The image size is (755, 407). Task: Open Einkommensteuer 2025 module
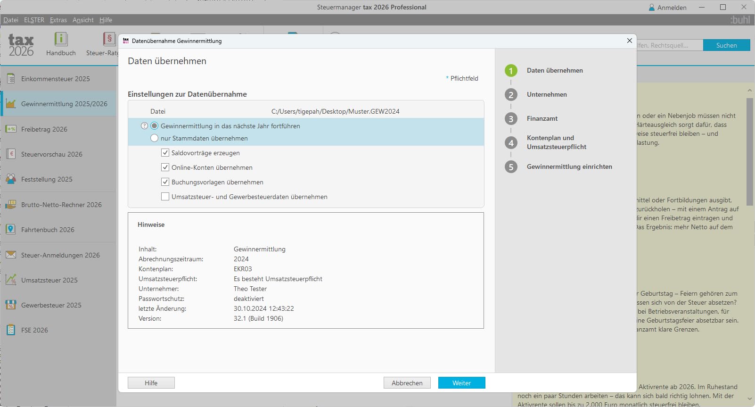pyautogui.click(x=58, y=79)
